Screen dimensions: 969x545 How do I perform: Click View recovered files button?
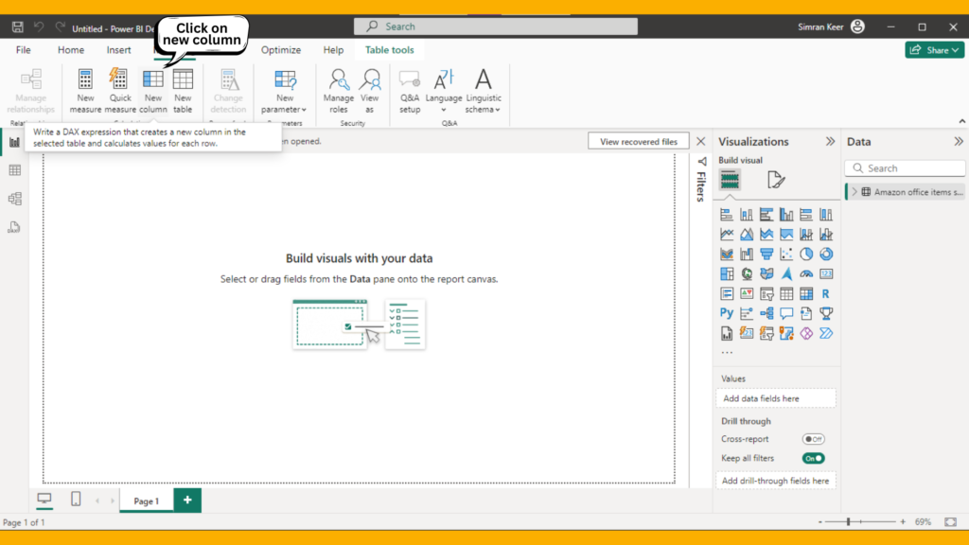point(639,142)
